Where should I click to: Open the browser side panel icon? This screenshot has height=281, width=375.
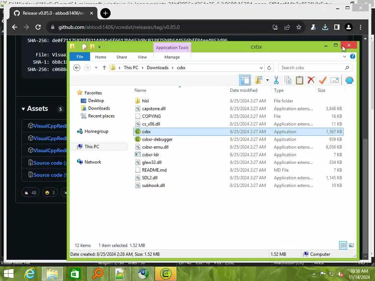point(337,27)
